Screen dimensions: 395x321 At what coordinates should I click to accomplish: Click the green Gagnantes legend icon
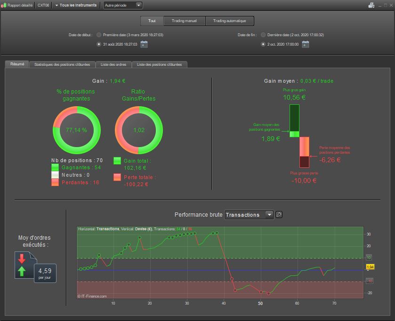pyautogui.click(x=55, y=167)
